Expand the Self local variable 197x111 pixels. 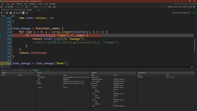pos(37,81)
